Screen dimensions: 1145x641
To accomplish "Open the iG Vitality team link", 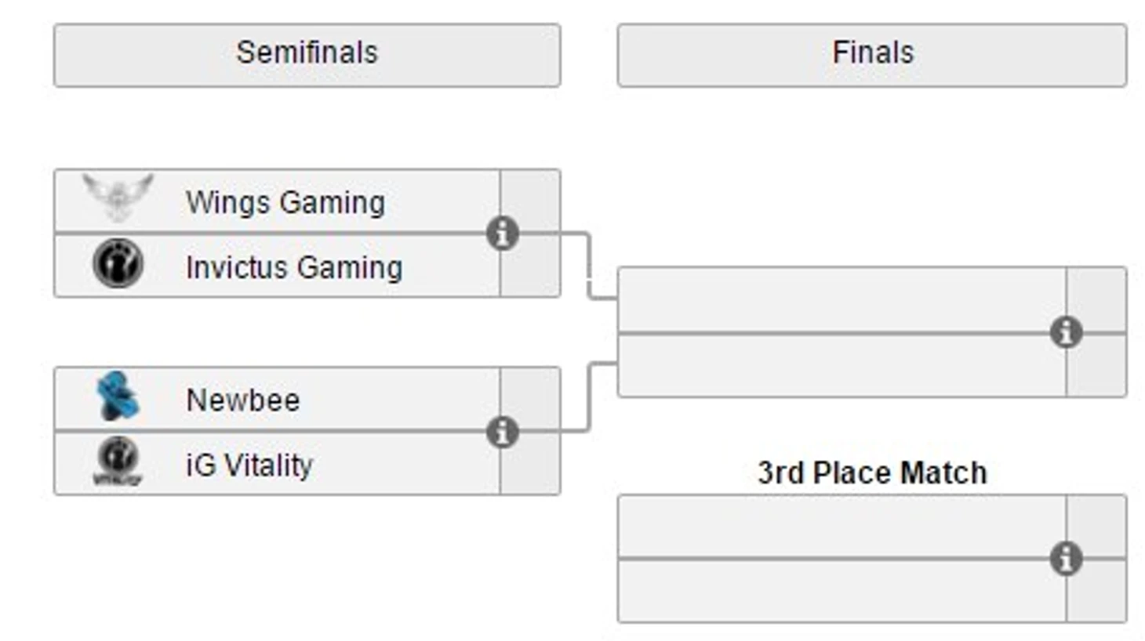I will tap(249, 465).
